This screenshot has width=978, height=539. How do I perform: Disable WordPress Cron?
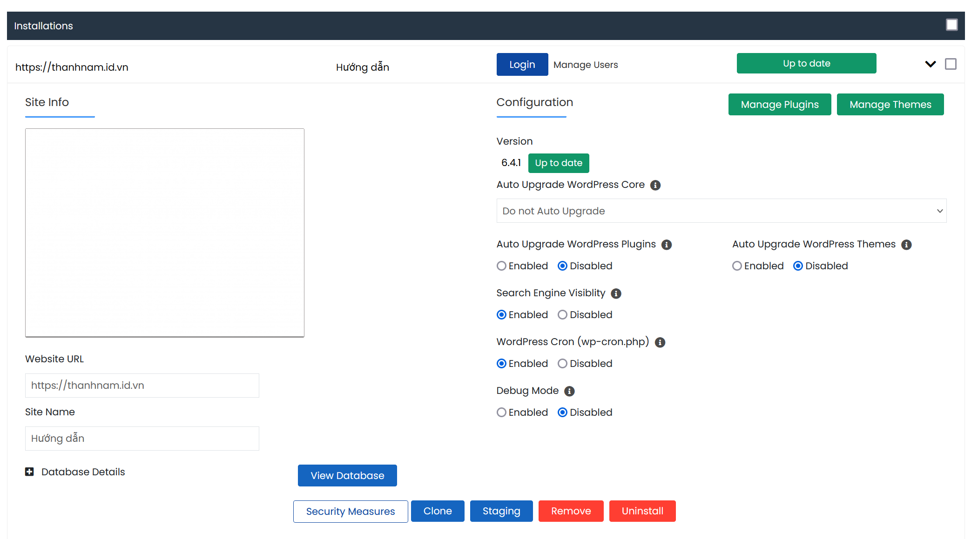(x=562, y=364)
